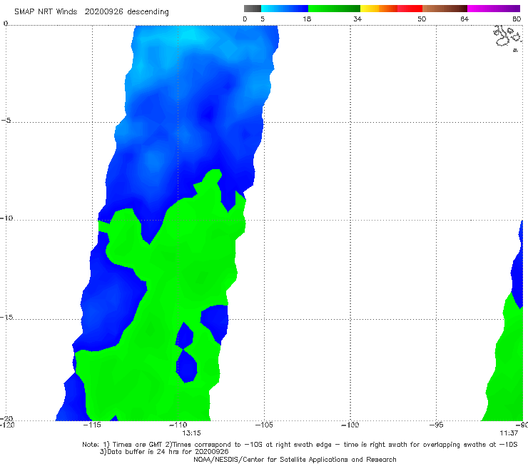Viewport: 528px width, 464px height.
Task: Click the Galapagos island outline in the map corner
Action: (x=508, y=37)
